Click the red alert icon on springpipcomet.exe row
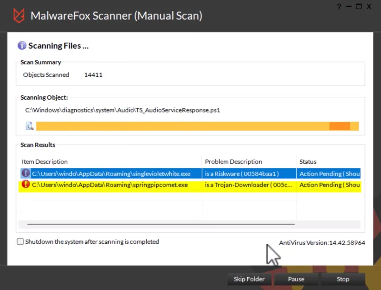 point(26,185)
